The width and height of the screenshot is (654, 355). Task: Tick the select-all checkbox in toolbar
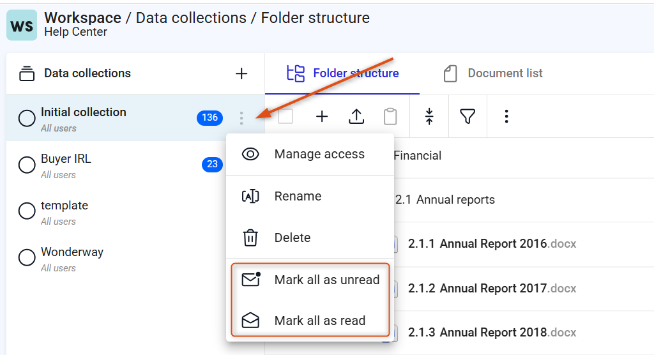click(285, 116)
